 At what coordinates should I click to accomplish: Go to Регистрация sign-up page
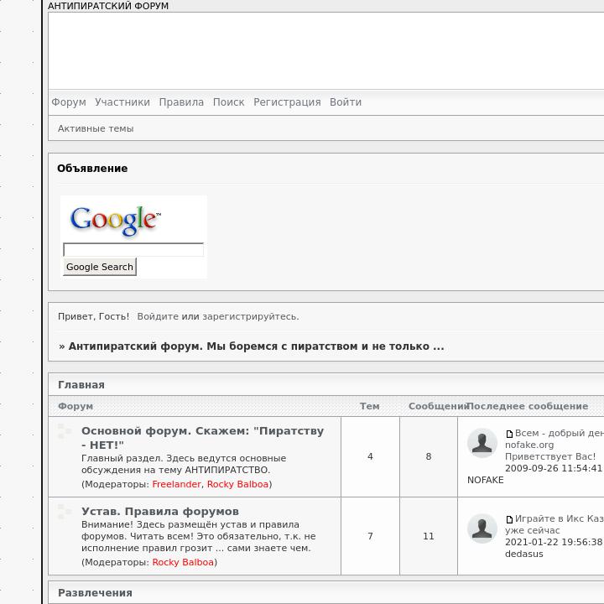click(287, 102)
